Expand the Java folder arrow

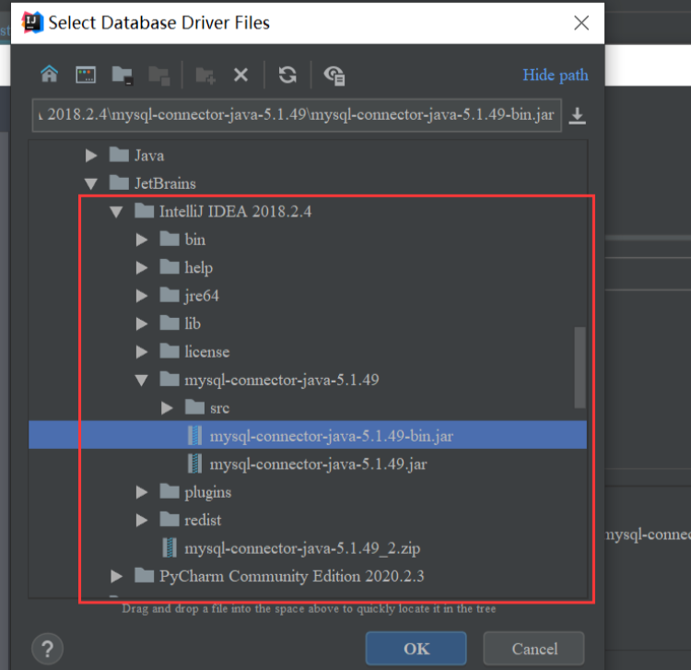[91, 155]
